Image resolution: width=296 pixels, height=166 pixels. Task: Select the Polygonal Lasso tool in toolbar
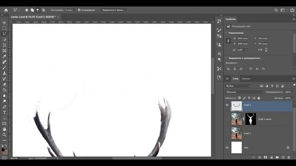(x=4, y=34)
